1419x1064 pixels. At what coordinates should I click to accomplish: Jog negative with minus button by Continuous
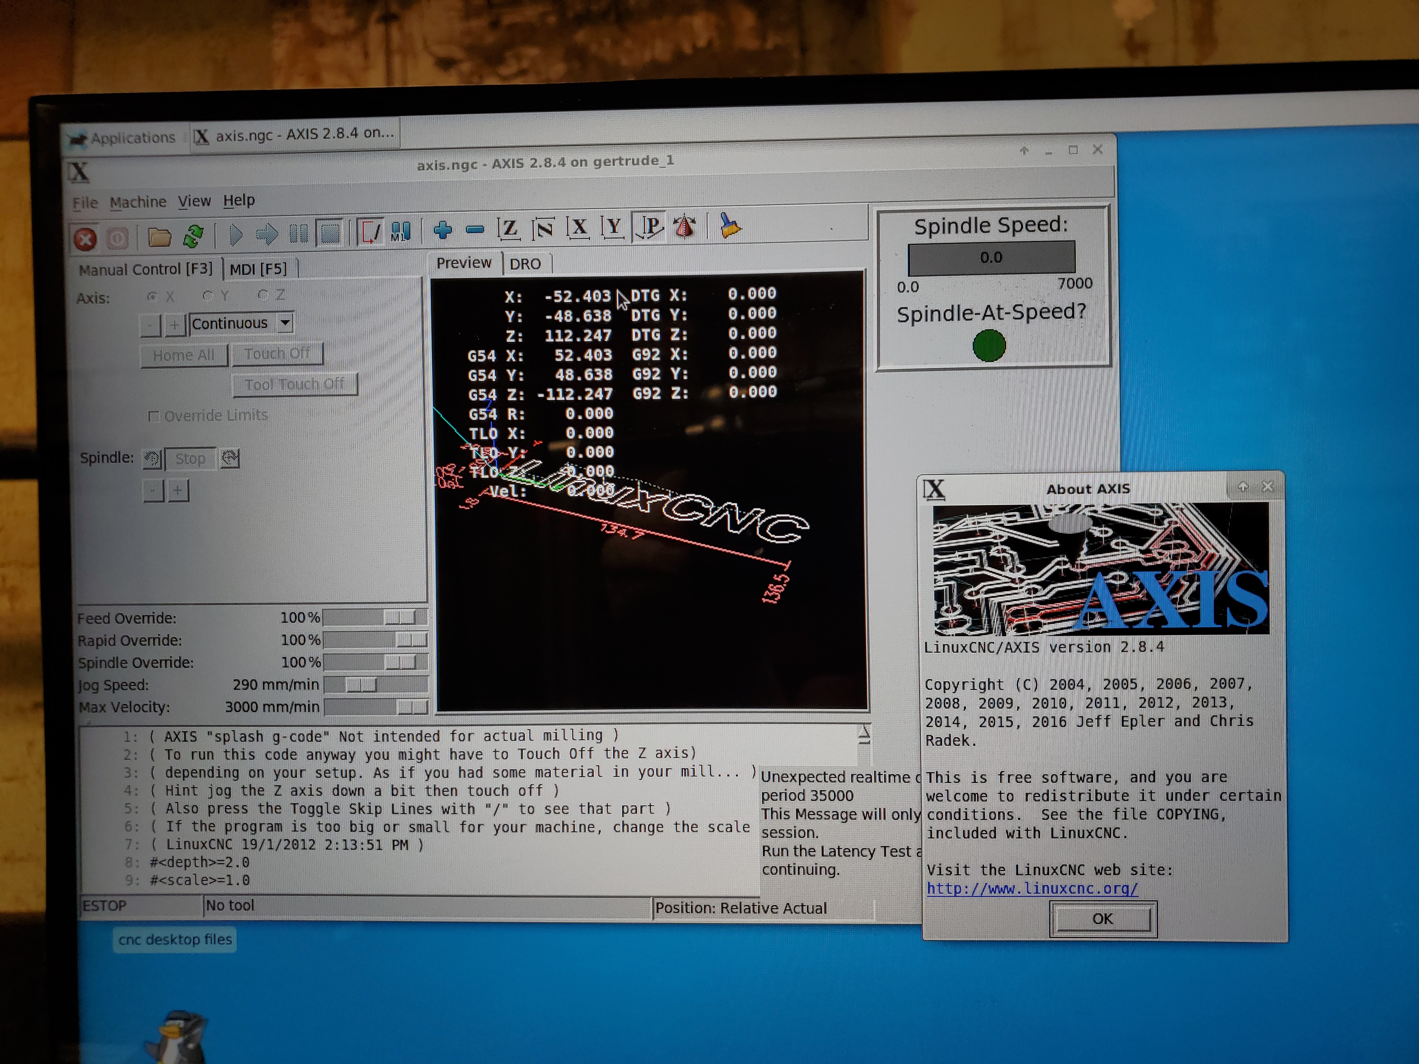[x=151, y=325]
